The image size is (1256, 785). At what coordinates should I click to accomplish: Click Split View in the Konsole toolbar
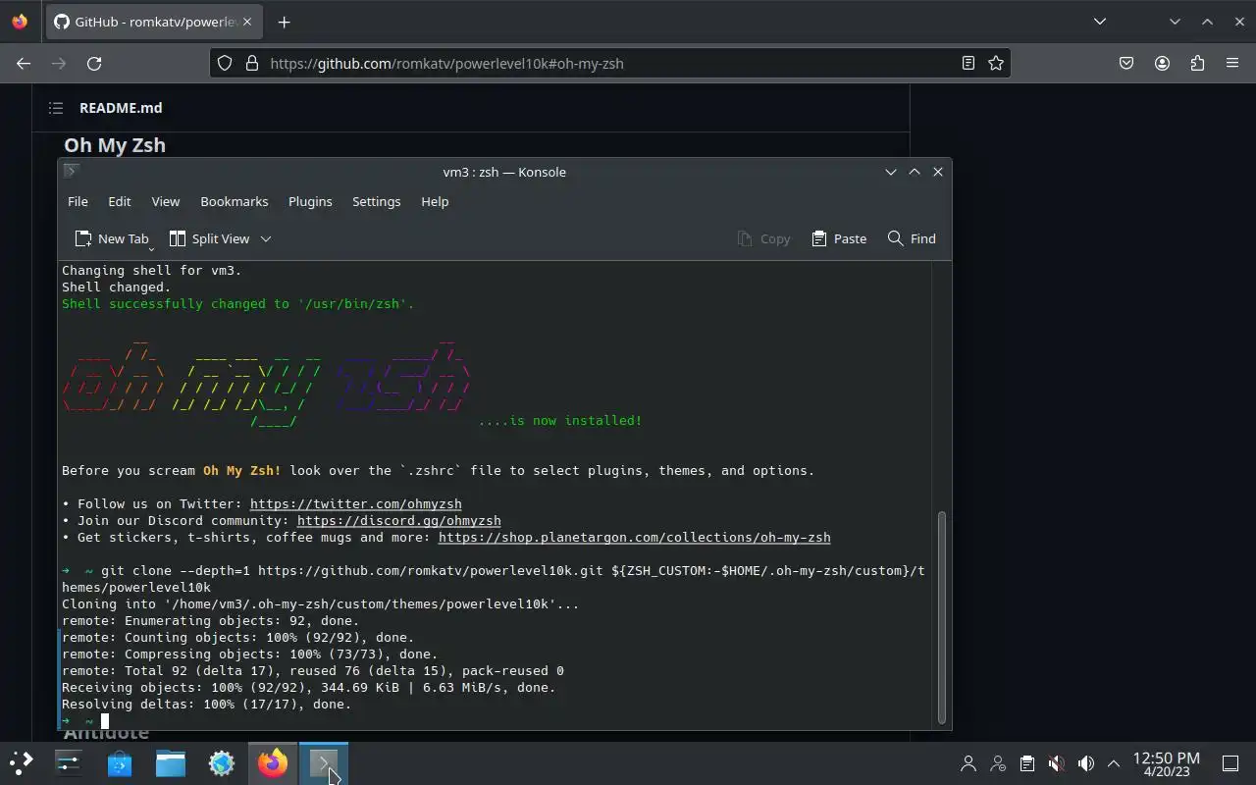[210, 238]
